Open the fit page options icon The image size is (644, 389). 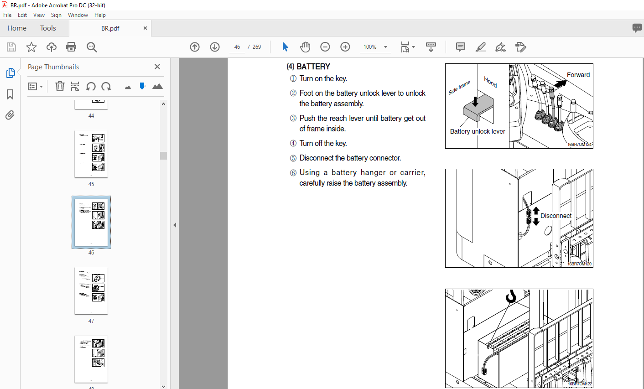click(405, 47)
